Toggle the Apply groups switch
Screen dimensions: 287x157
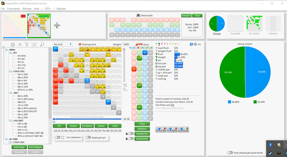(88, 137)
